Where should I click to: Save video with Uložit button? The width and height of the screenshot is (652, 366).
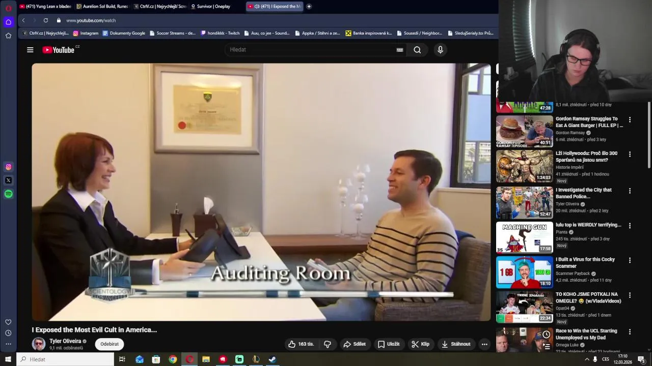[389, 344]
